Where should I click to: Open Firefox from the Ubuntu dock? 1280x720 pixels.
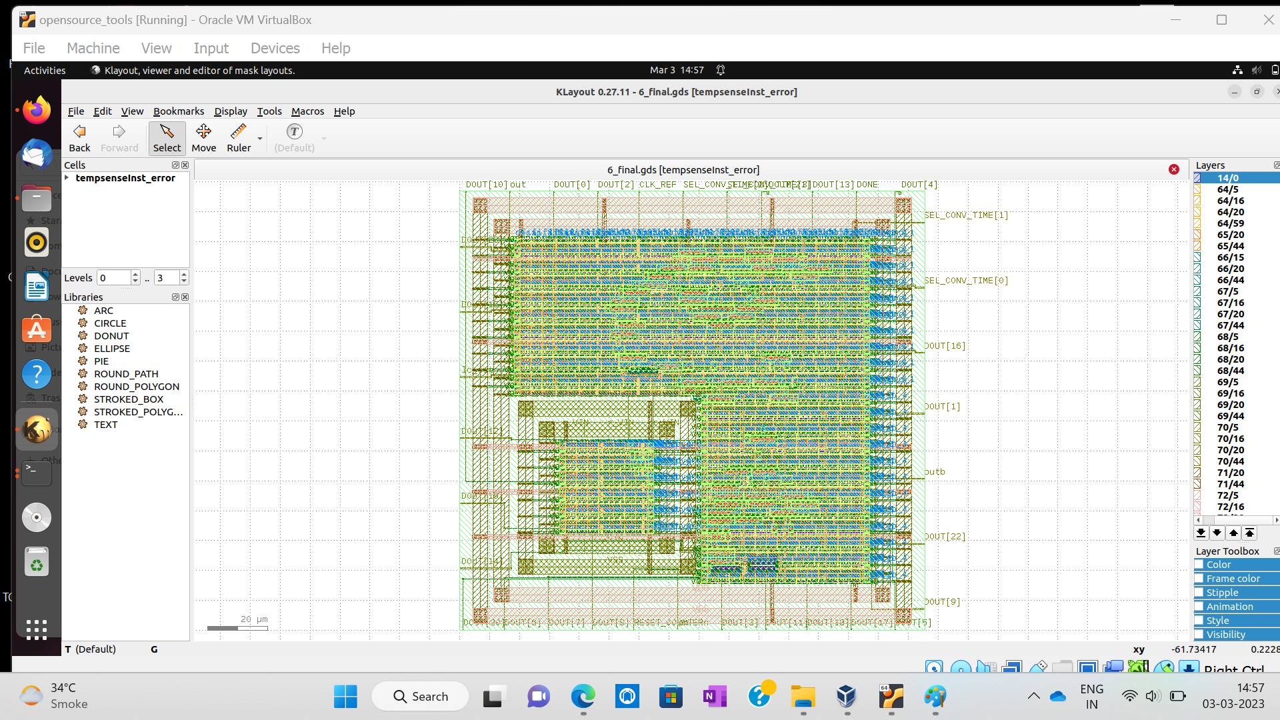pos(37,109)
